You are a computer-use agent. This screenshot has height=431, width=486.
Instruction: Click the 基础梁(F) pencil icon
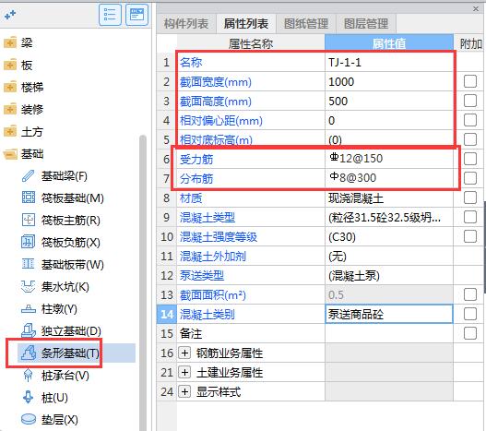pos(28,176)
